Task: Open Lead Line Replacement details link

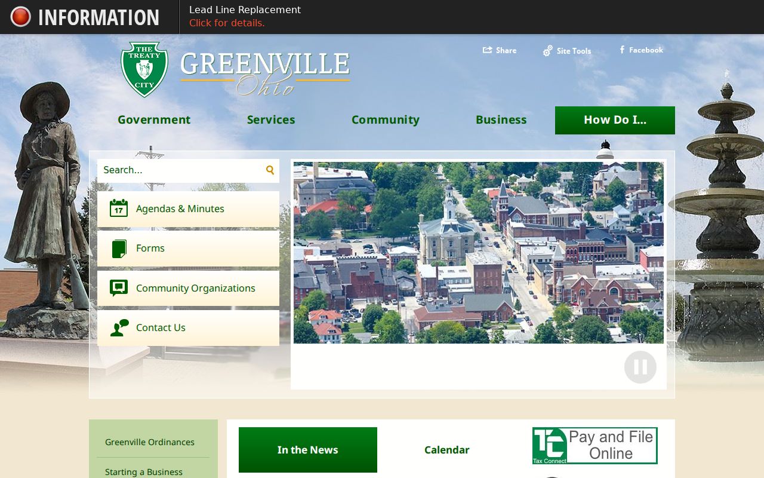Action: [227, 23]
